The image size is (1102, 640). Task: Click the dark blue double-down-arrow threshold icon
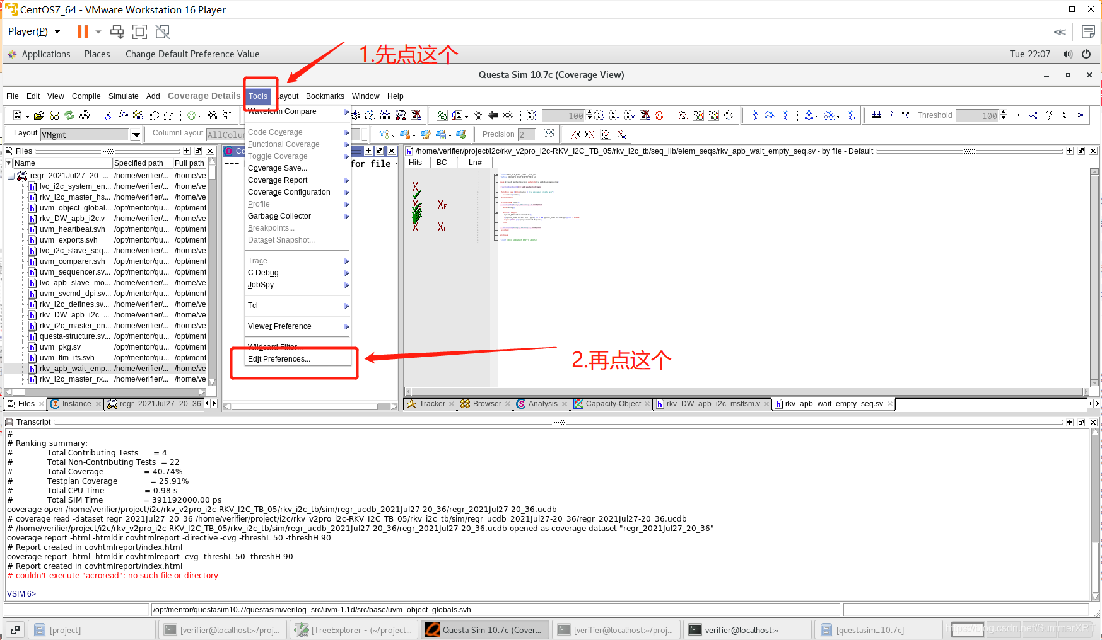coord(877,115)
